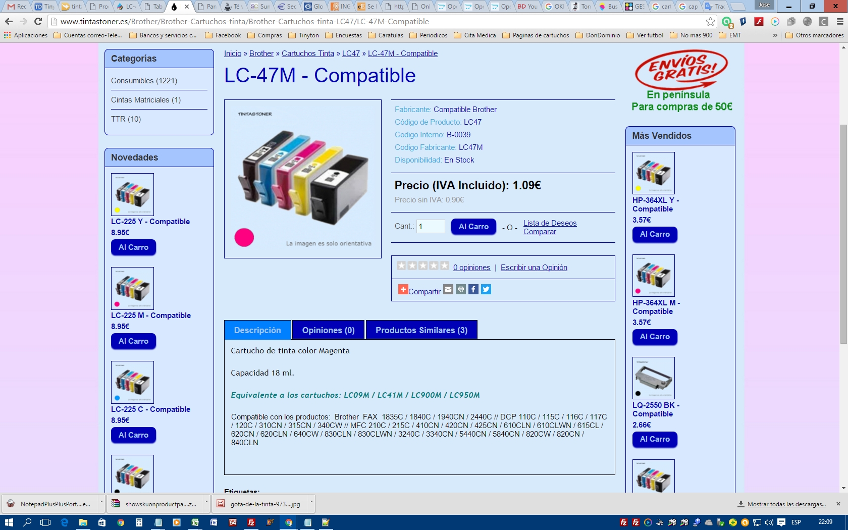The height and width of the screenshot is (530, 848).
Task: Expand showskuonproductpa download options arrow
Action: coord(206,503)
